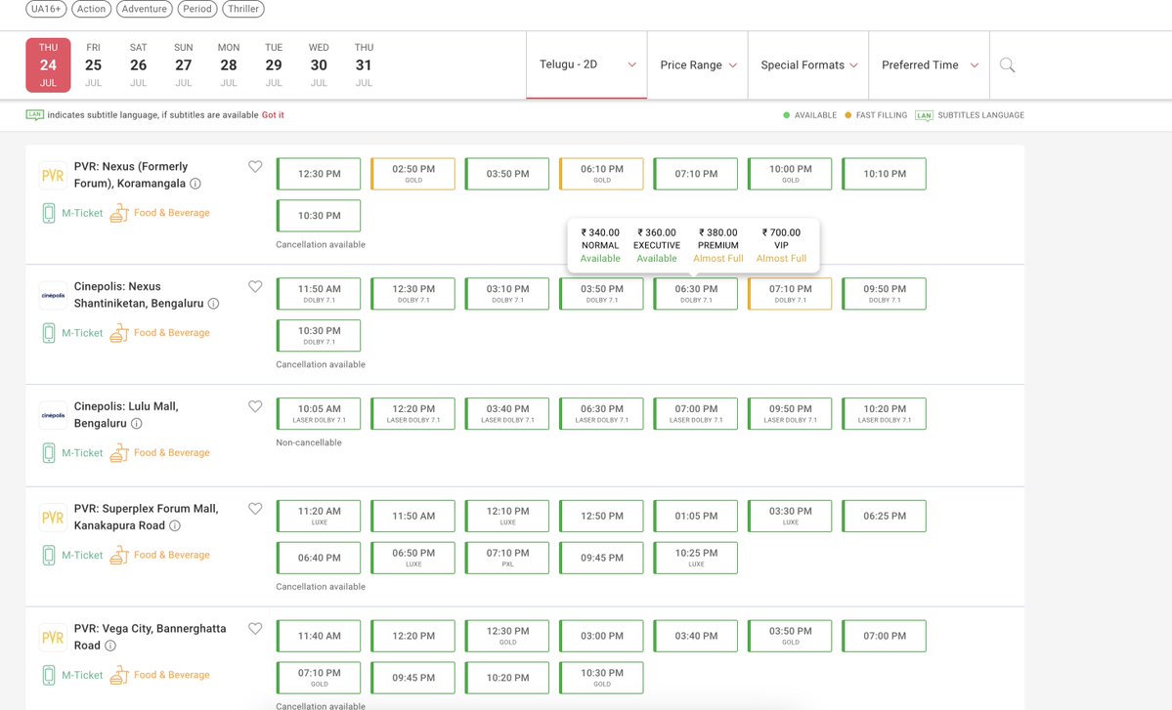Select the SUN 27 JUL date tab
The width and height of the screenshot is (1172, 710).
click(x=183, y=65)
